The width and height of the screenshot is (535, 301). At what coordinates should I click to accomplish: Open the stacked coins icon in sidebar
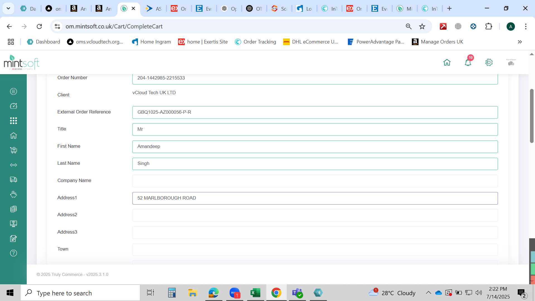click(13, 209)
